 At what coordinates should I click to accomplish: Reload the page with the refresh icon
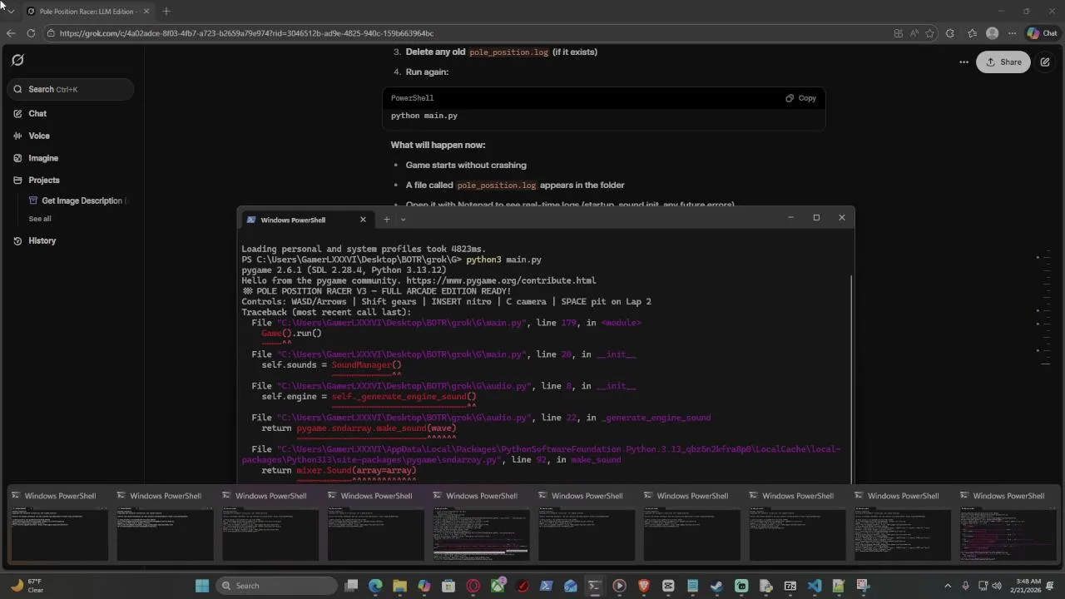point(31,33)
